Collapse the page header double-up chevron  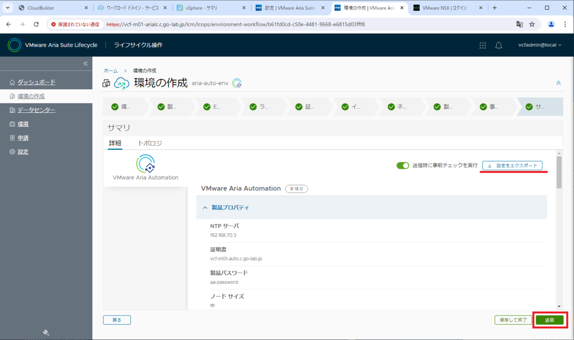tap(558, 83)
